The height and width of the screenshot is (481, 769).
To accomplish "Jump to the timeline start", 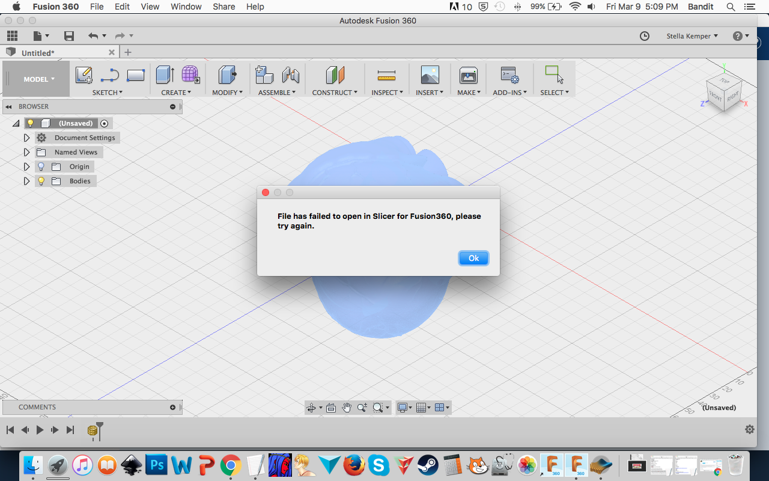I will tap(10, 430).
